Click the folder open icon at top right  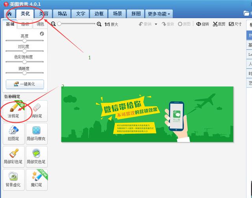pyautogui.click(x=246, y=13)
